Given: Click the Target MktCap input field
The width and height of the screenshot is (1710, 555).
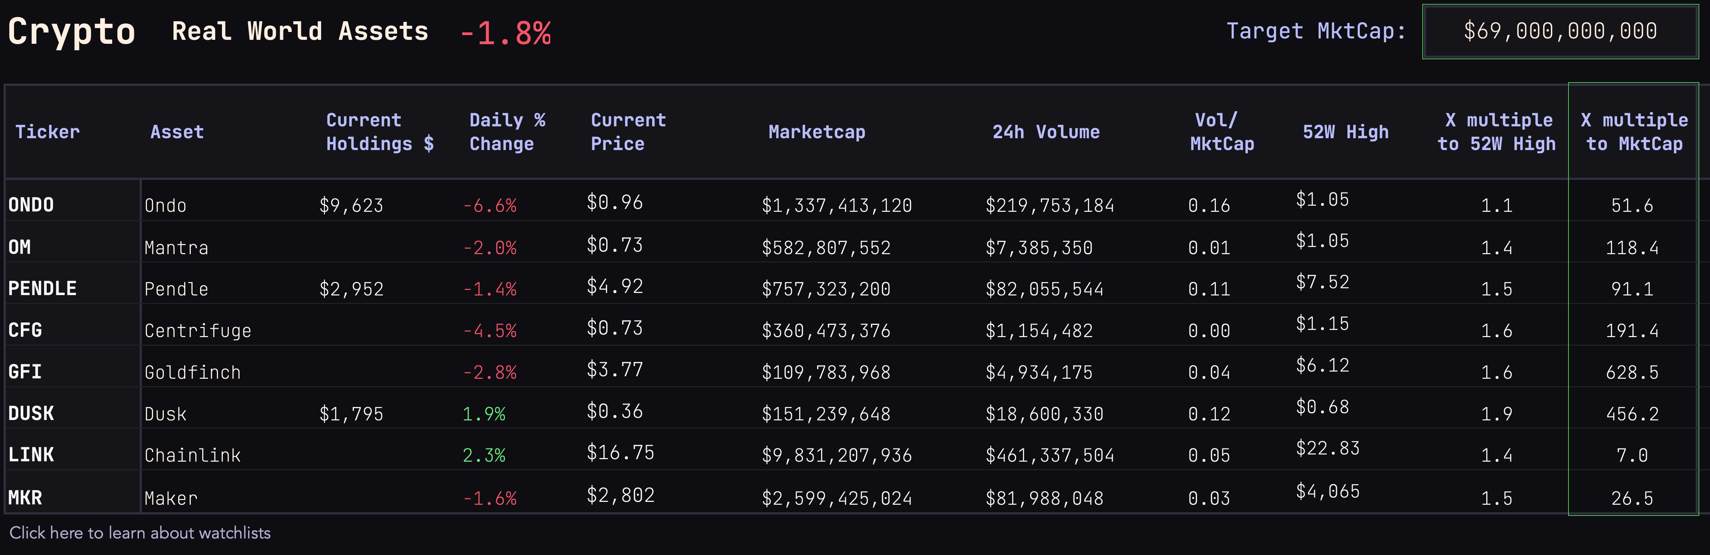Looking at the screenshot, I should pos(1559,32).
